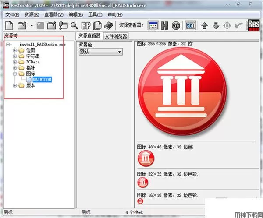Click the Open file folder icon
This screenshot has height=218, width=263.
pyautogui.click(x=21, y=25)
